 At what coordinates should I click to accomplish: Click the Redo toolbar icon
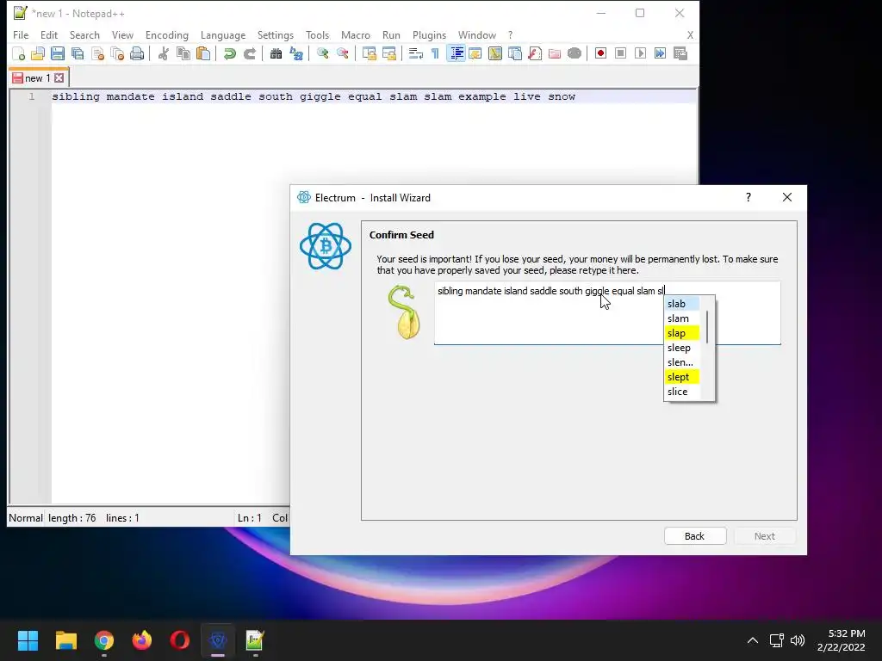point(250,53)
